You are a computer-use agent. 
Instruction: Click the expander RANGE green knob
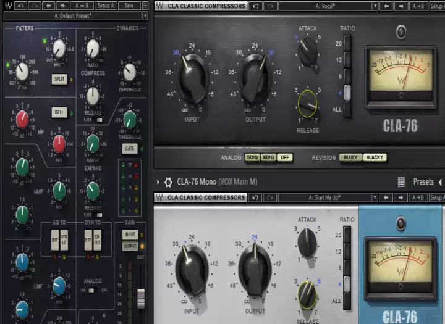pos(93,143)
